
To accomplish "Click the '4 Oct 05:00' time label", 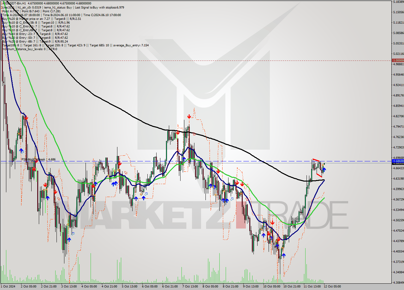I will [x=89, y=286].
